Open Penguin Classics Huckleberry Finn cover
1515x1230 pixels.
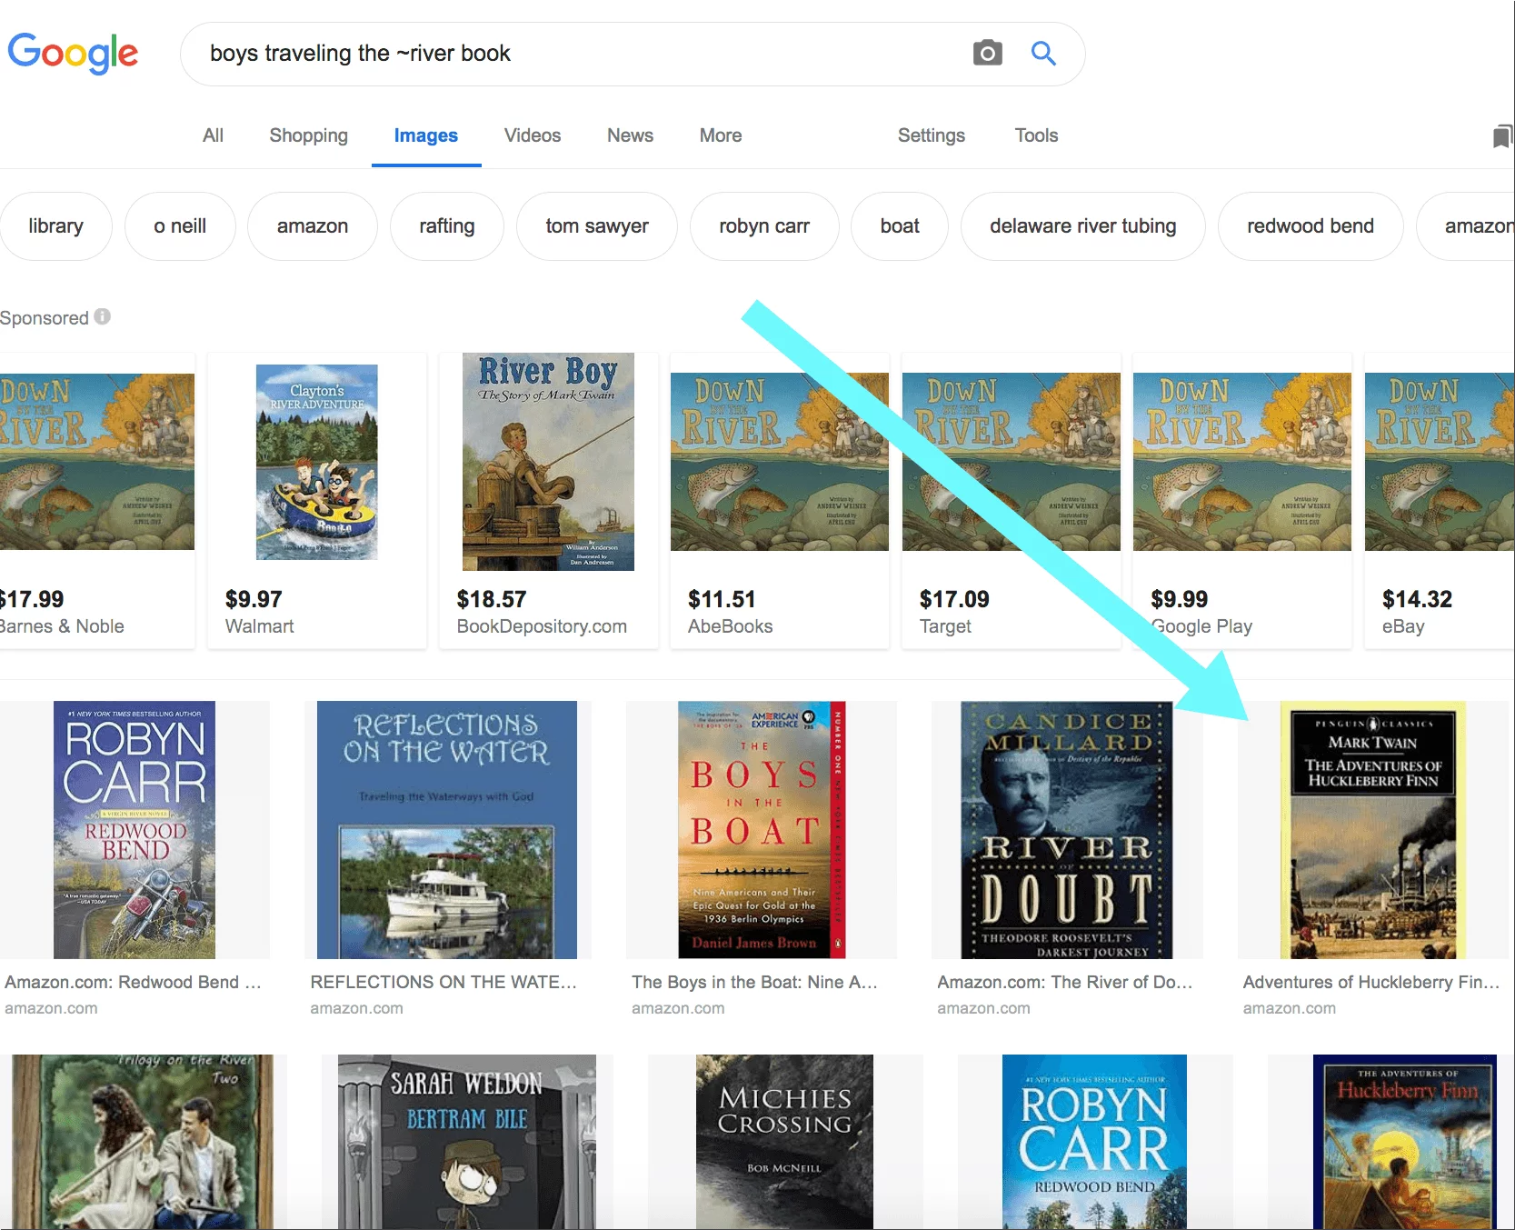(x=1372, y=830)
